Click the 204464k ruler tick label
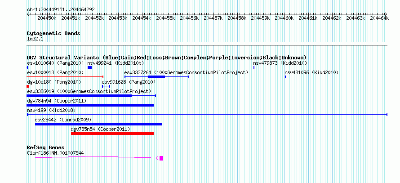This screenshot has width=400, height=183. 379,18
